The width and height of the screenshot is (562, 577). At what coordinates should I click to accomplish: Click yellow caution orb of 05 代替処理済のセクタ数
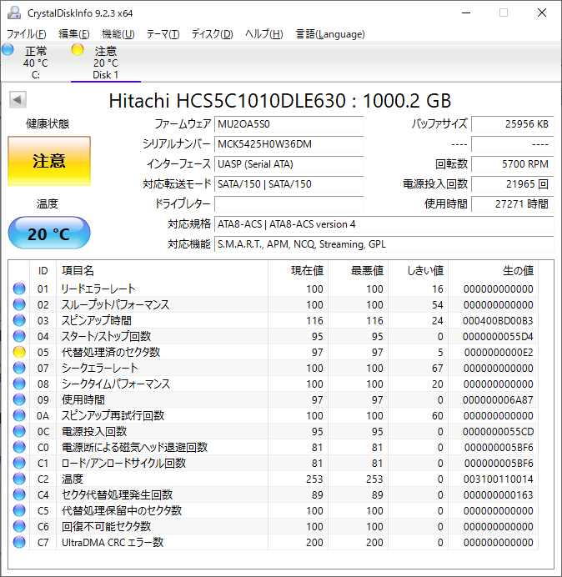pos(19,352)
